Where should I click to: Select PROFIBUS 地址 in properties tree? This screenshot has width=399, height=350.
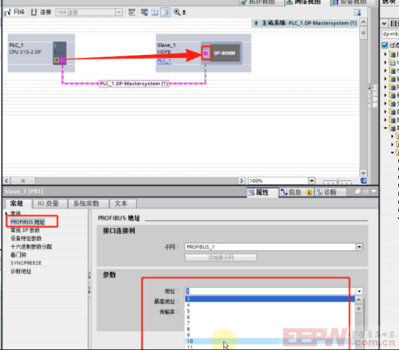tap(28, 222)
